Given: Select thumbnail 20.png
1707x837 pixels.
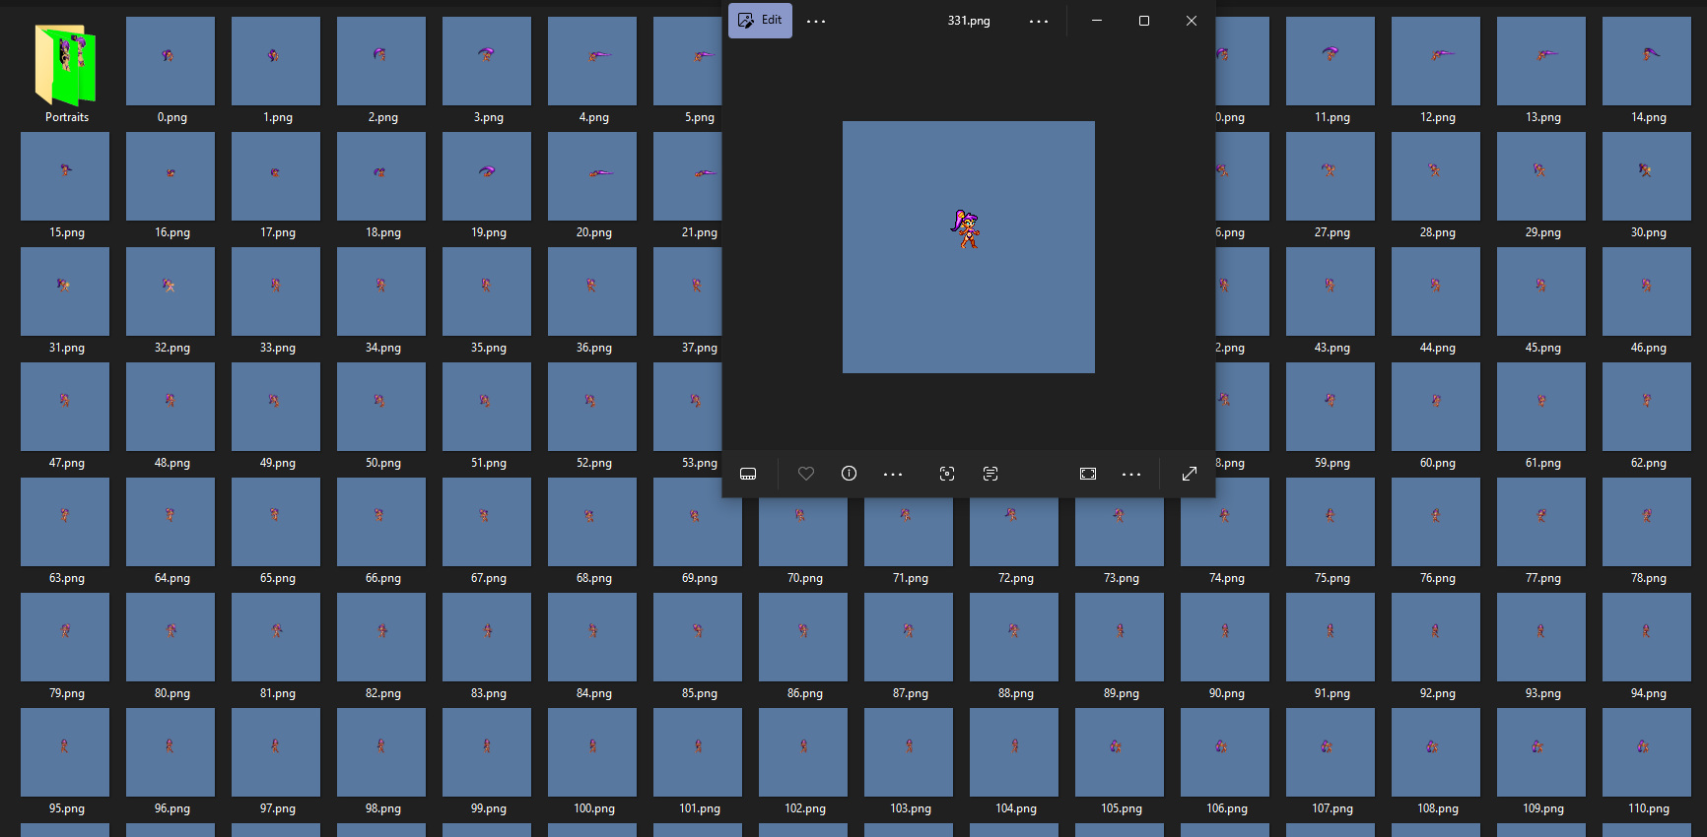Looking at the screenshot, I should coord(592,176).
